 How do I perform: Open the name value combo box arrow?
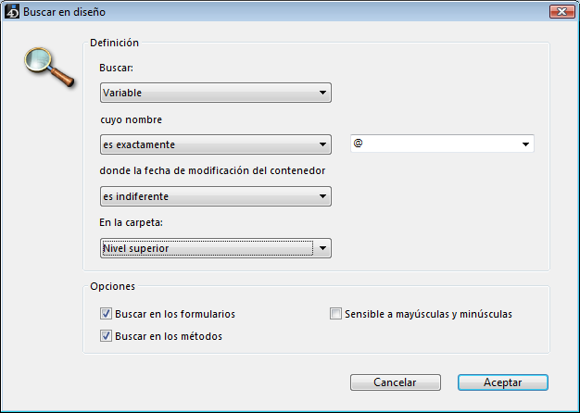pyautogui.click(x=525, y=144)
